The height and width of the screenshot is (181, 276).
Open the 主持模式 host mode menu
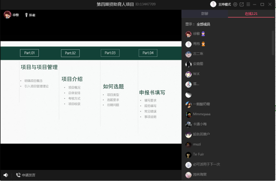click(x=225, y=4)
